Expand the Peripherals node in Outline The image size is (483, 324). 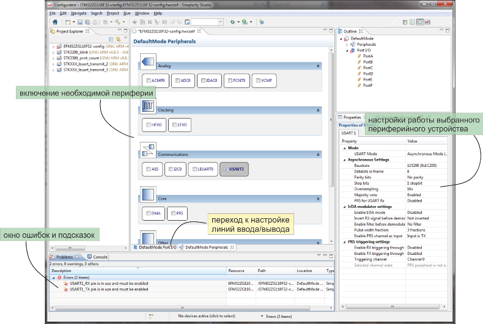click(x=347, y=45)
